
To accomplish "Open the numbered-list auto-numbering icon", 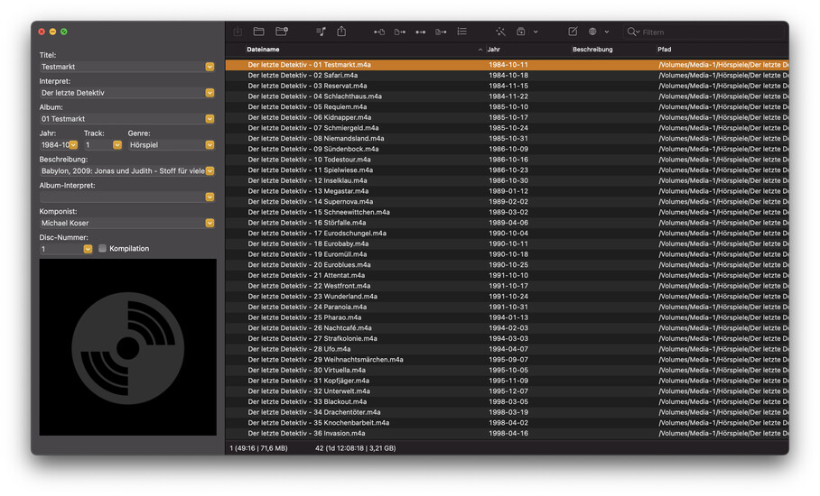I will 461,32.
